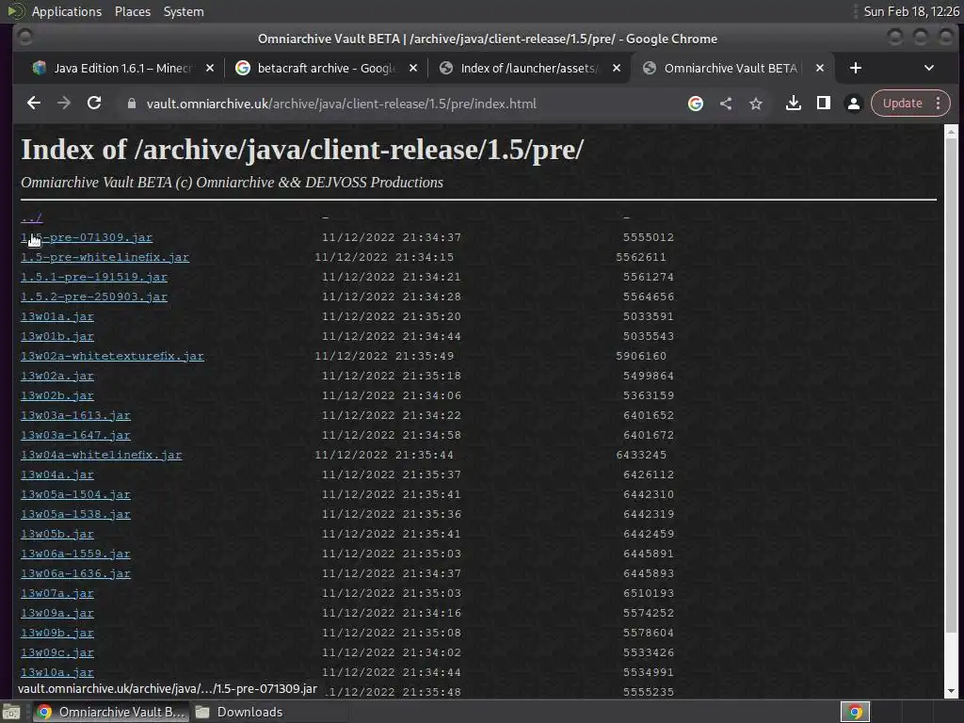
Task: Click the browser Back arrow
Action: [x=34, y=104]
